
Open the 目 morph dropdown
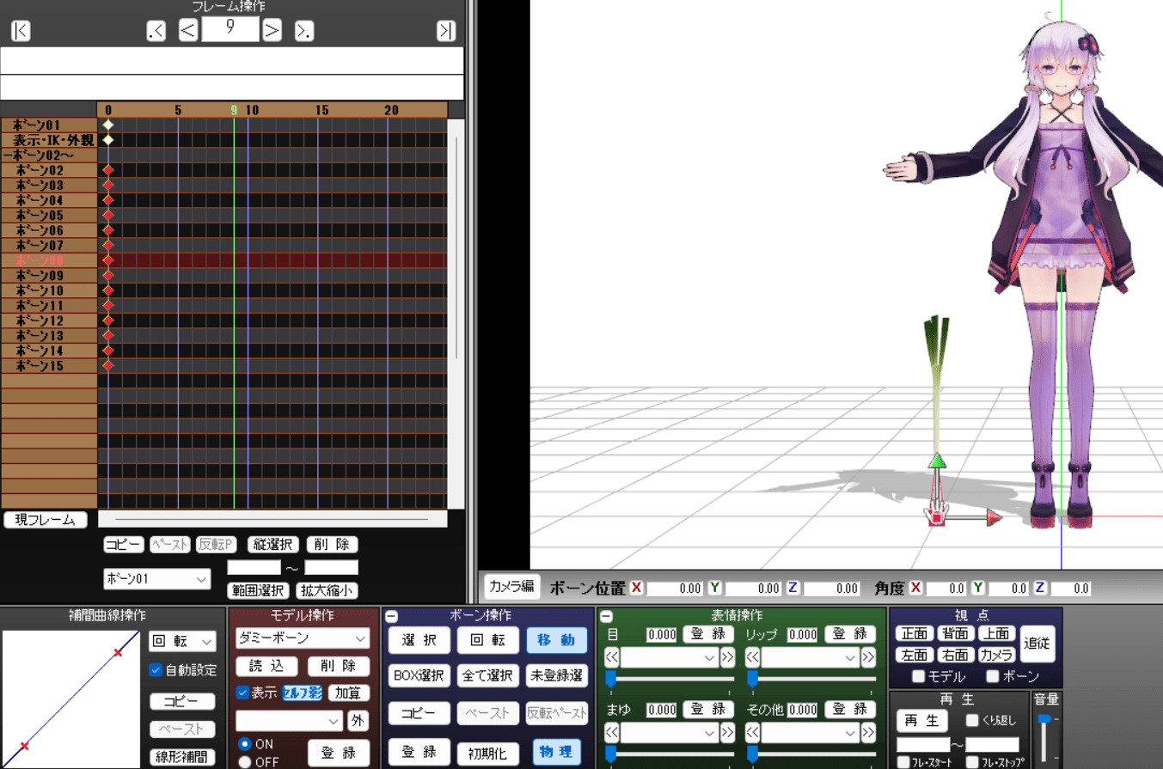coord(669,657)
